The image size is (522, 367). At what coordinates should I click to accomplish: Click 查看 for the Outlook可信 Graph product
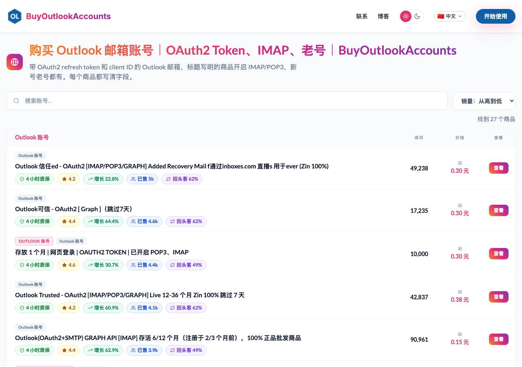(499, 210)
